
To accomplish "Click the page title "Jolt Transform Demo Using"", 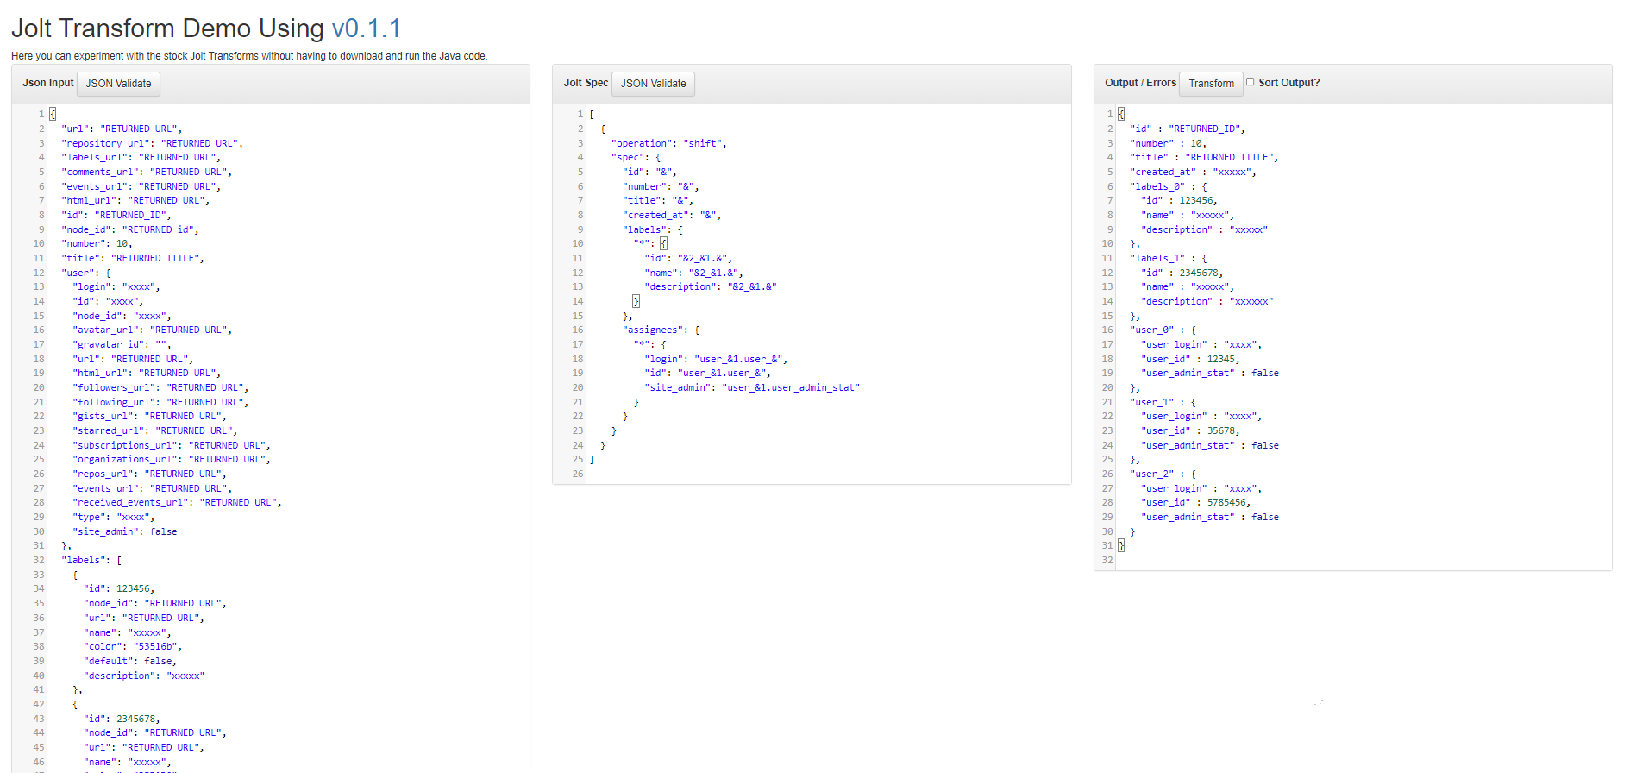I will click(167, 28).
